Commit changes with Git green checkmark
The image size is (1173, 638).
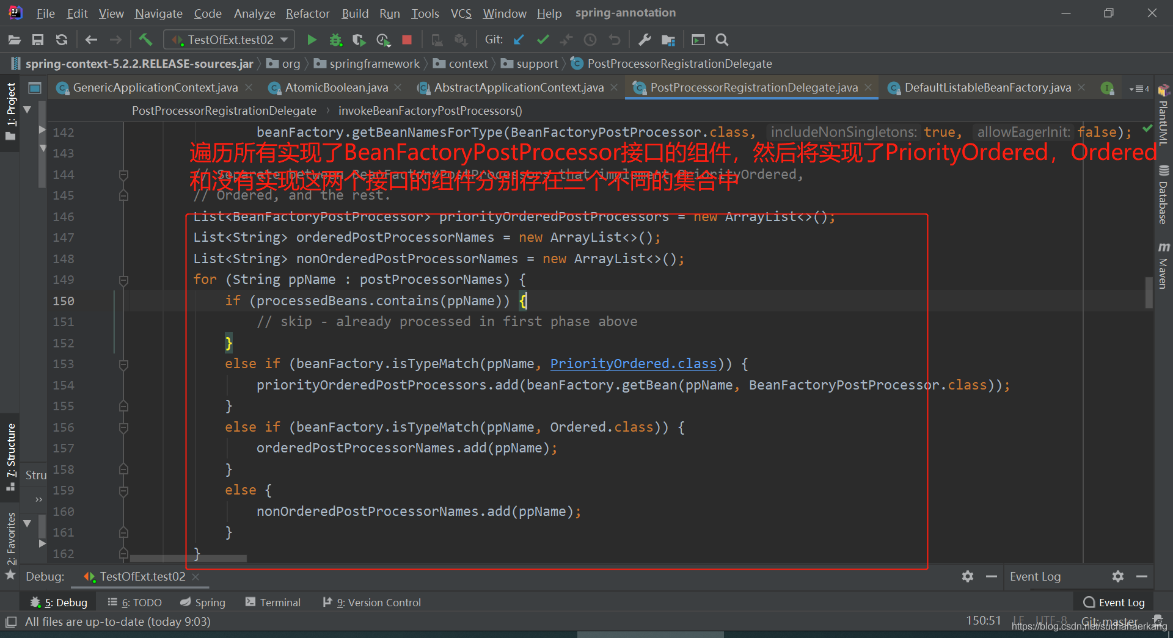tap(543, 40)
